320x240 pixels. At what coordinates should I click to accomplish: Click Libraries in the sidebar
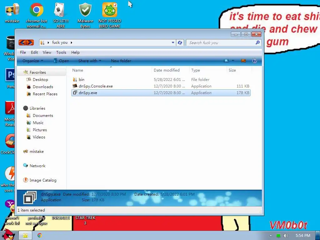(37, 108)
